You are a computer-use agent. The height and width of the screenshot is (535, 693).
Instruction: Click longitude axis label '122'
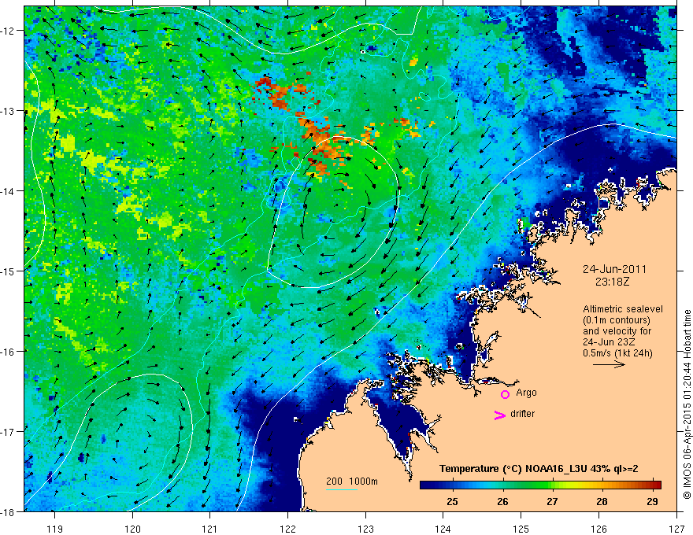tap(287, 529)
